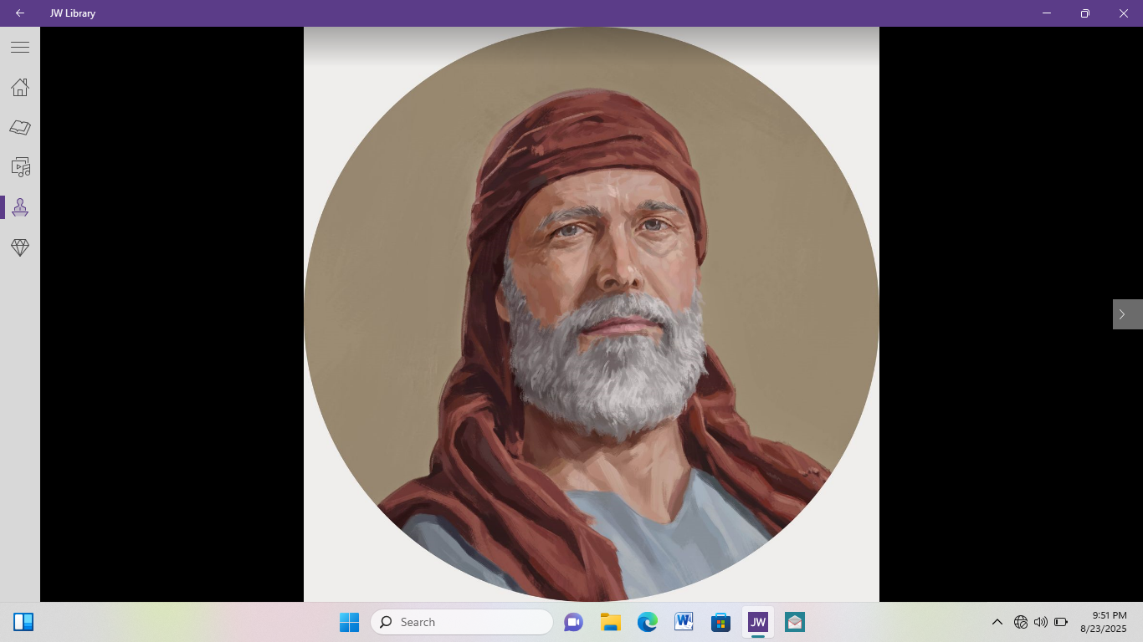Open the volume control in system tray
Image resolution: width=1143 pixels, height=642 pixels.
click(x=1040, y=622)
